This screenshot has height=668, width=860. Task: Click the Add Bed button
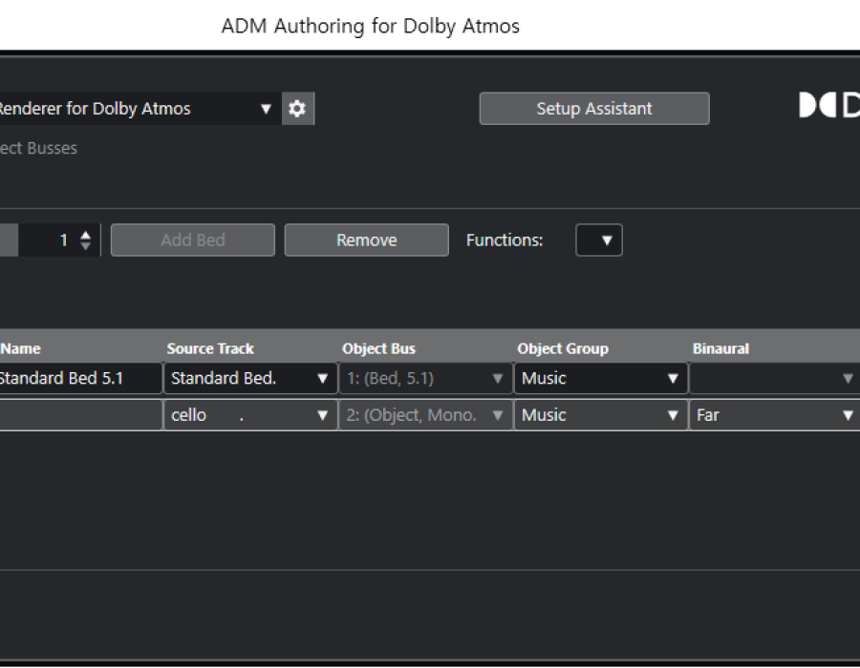tap(192, 240)
